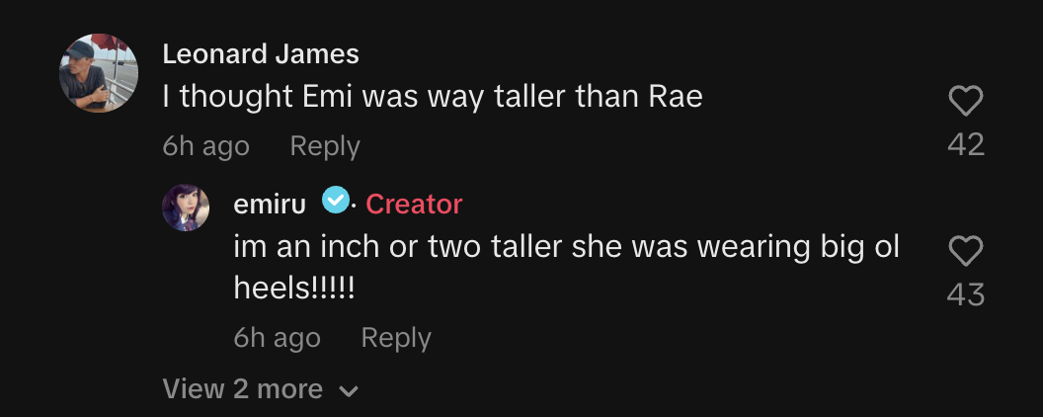Viewport: 1043px width, 417px height.
Task: Click the blue verified badge next to emiru
Action: (336, 200)
